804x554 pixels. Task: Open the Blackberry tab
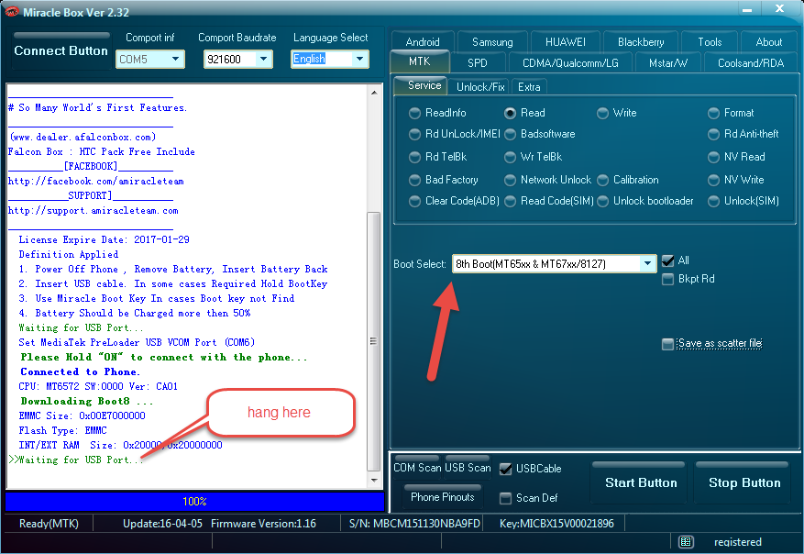641,42
